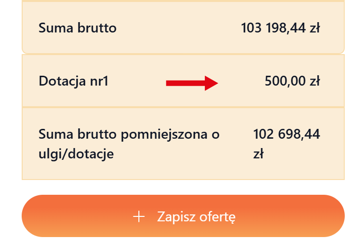Click the "ulgi/dotacje" text line
This screenshot has width=361, height=241.
coord(76,154)
